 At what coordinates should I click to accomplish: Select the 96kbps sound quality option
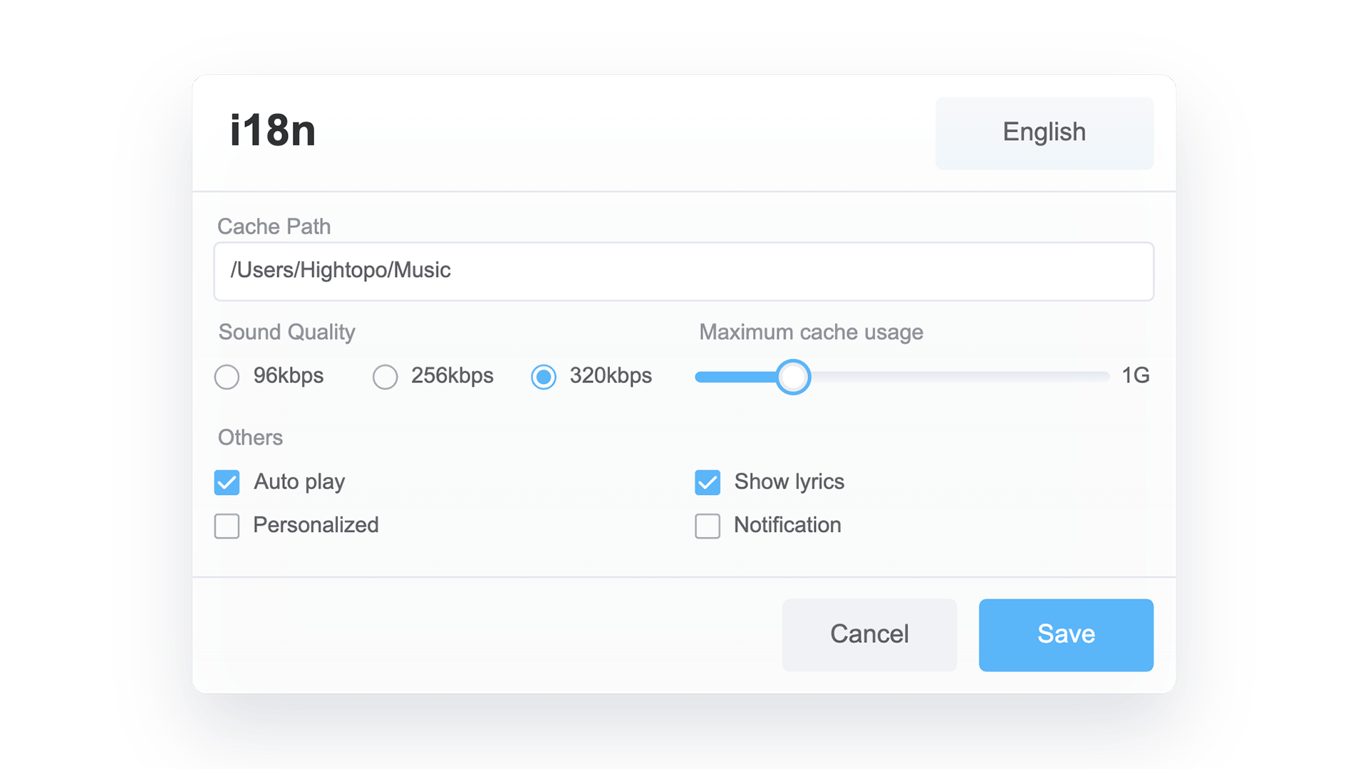(227, 377)
